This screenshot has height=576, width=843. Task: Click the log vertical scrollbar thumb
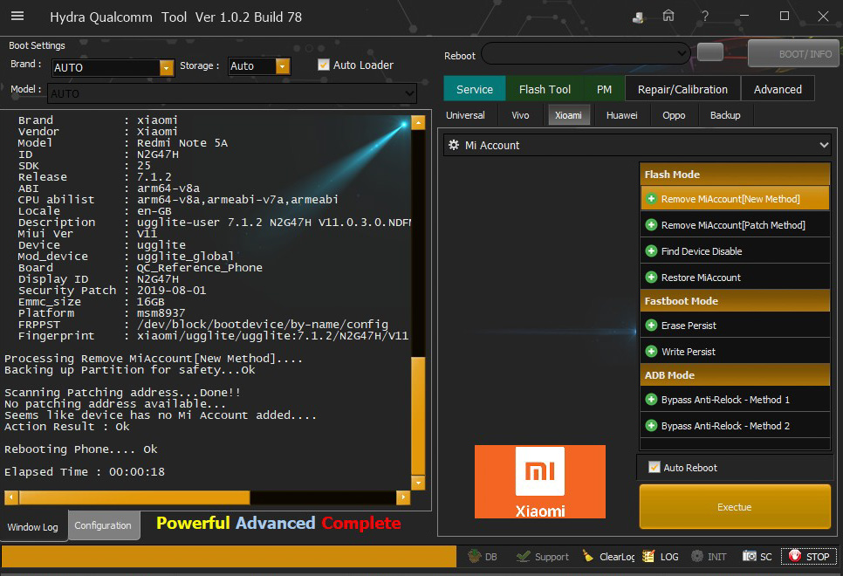[418, 415]
